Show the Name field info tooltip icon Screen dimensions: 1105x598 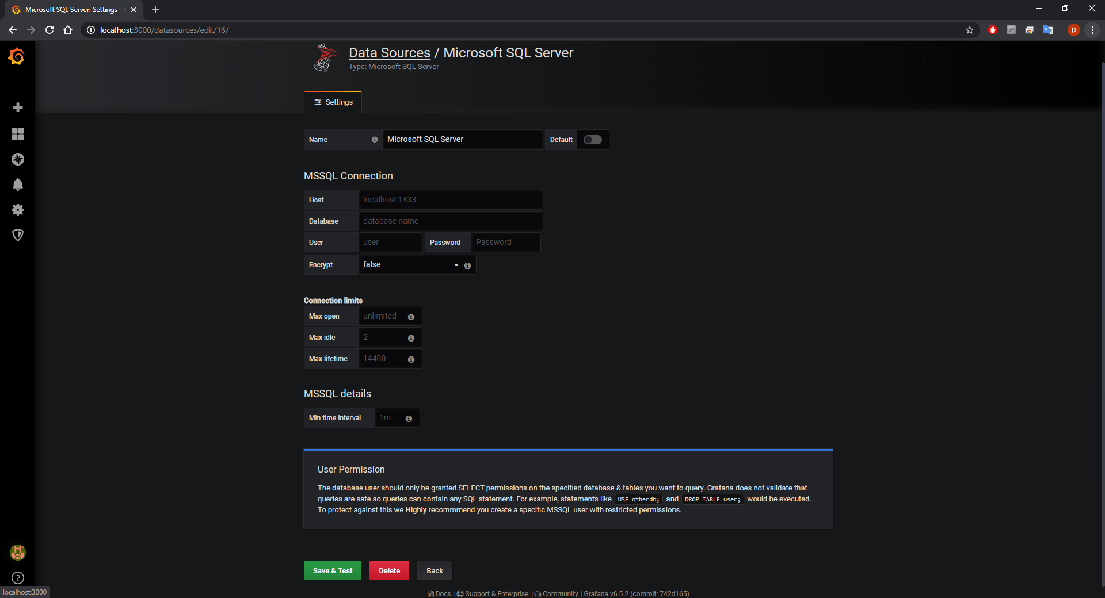click(375, 140)
